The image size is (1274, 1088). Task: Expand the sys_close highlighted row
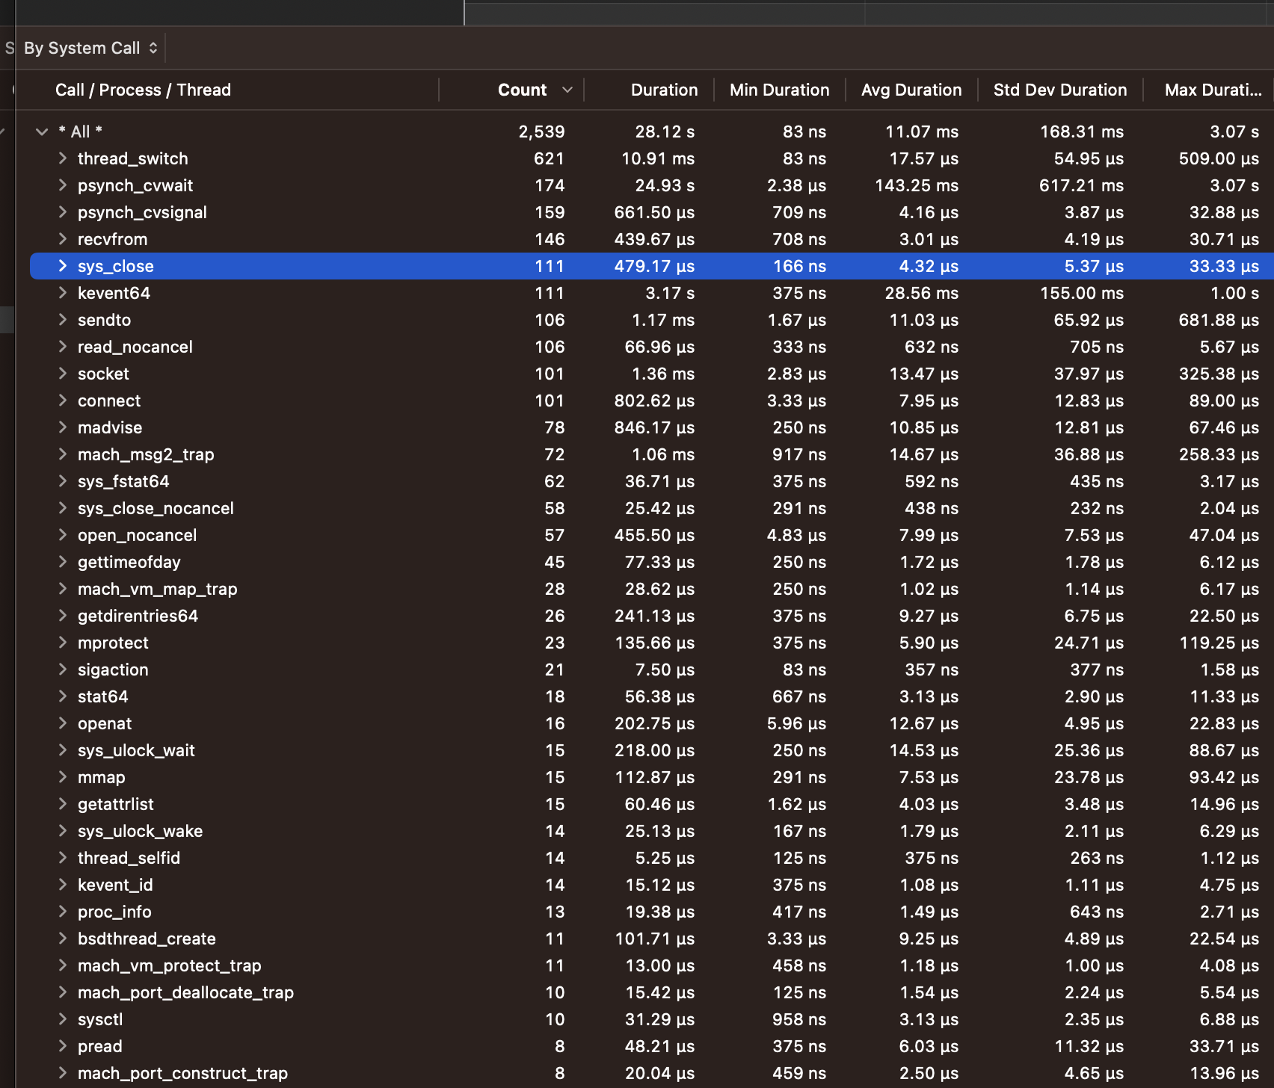click(62, 266)
